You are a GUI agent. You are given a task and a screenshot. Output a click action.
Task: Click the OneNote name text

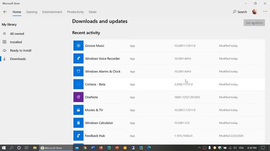click(x=92, y=97)
